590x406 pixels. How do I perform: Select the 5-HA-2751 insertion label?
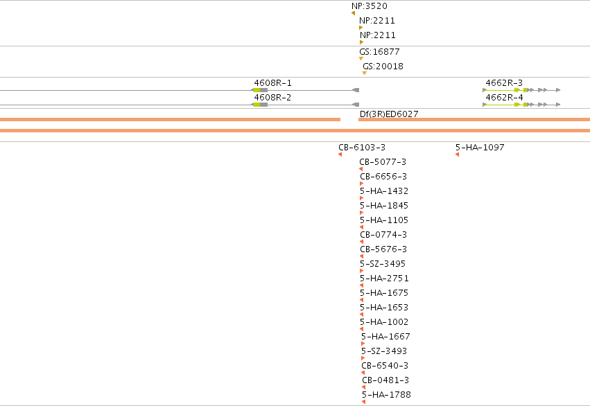pos(384,279)
